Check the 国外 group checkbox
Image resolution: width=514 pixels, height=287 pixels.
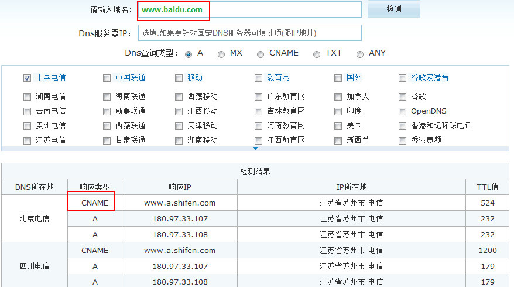pos(338,78)
